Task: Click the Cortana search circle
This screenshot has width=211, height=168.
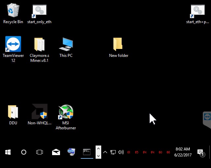Action: click(24, 152)
